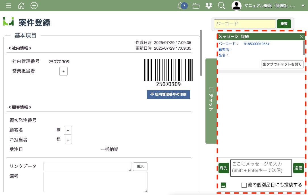Expand the user account dropdown arrow
The height and width of the screenshot is (195, 308).
[x=303, y=6]
